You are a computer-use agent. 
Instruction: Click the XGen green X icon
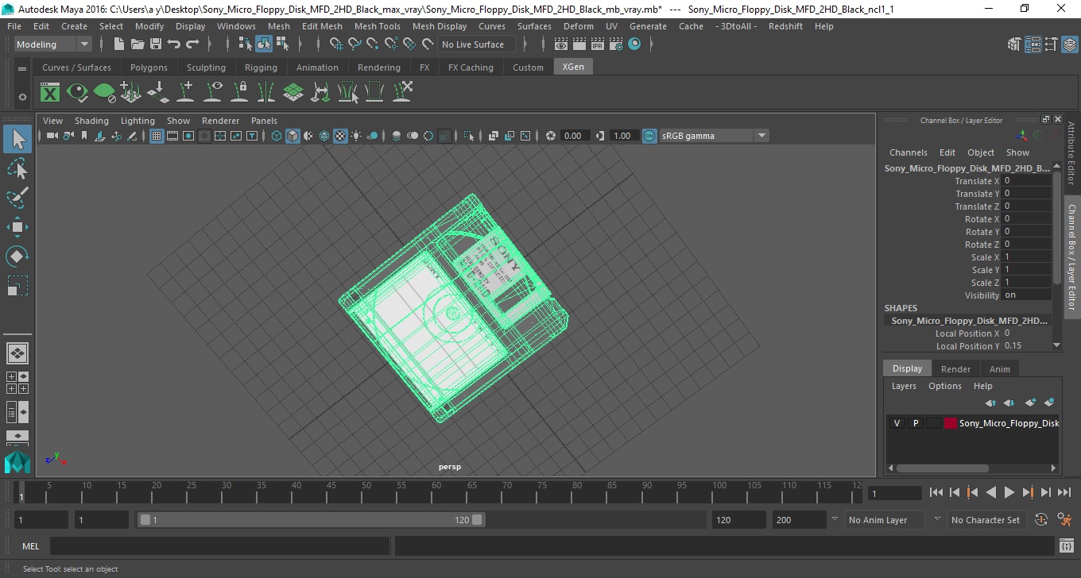[x=50, y=93]
